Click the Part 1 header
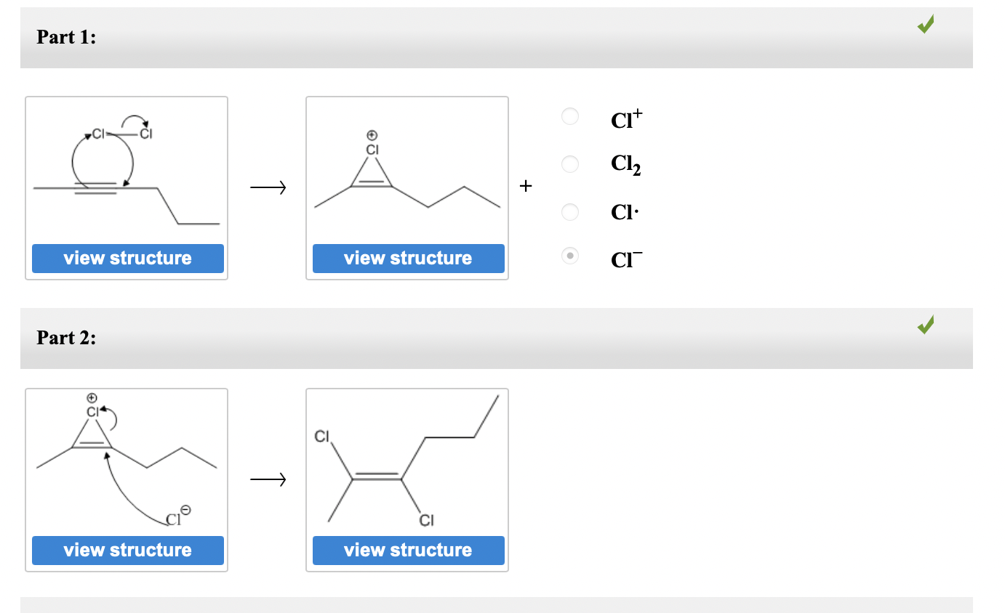Viewport: 1005px width, 613px height. pyautogui.click(x=64, y=37)
